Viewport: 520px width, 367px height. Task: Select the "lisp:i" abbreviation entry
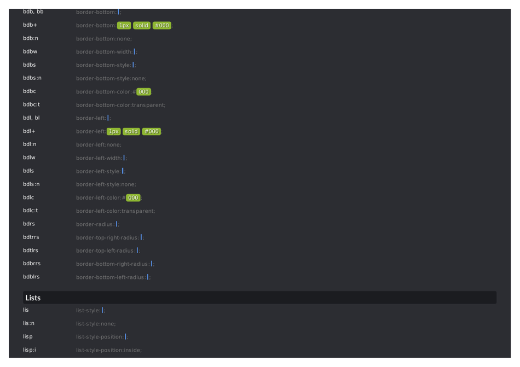tap(28, 349)
